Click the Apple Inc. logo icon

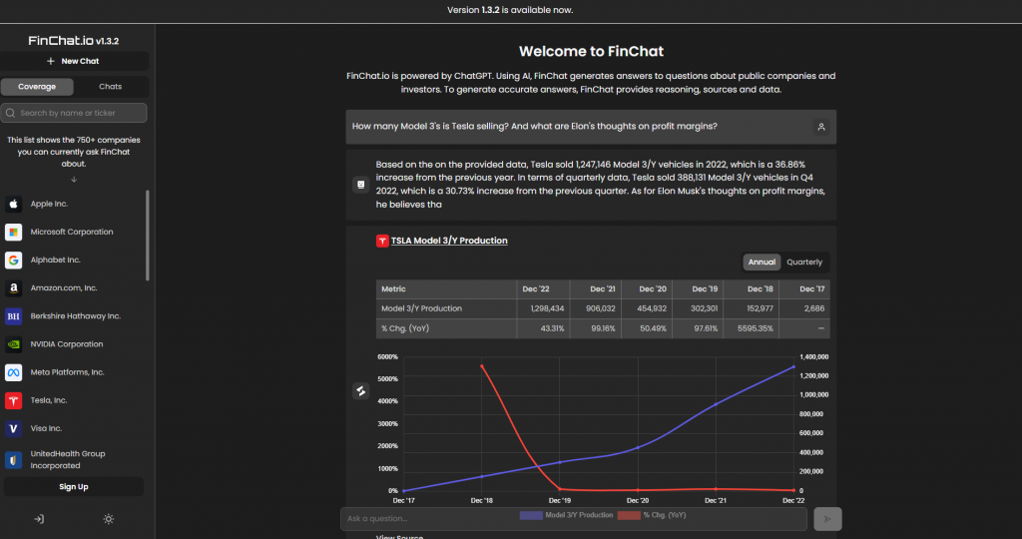(x=13, y=204)
